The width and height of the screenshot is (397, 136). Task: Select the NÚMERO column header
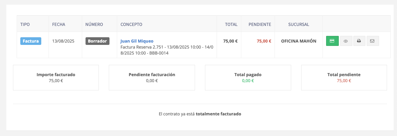94,25
